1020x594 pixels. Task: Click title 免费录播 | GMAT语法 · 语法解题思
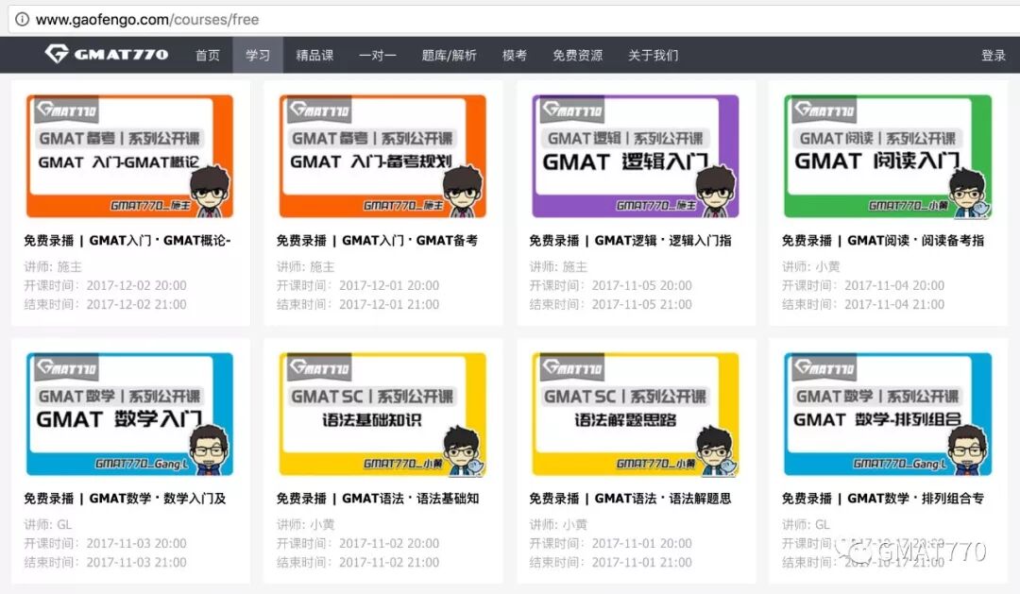tap(630, 499)
